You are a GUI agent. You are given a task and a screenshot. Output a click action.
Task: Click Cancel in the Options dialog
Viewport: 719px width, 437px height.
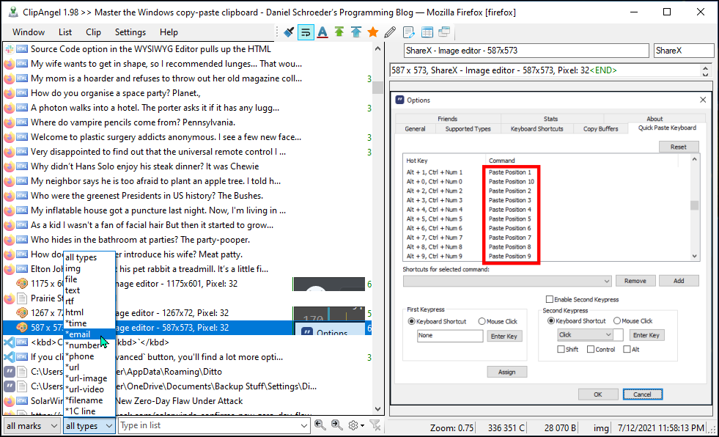[642, 394]
